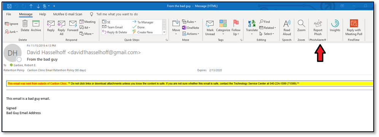Viewport: 379px width, 137px height.
Task: Click the Zoom magnifier button
Action: [x=301, y=26]
